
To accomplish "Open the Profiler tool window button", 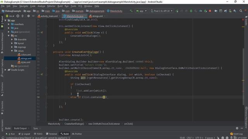I will point(77,134).
